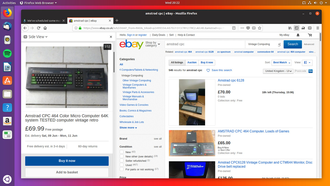
Task: Click the Side View panel scrollbar
Action: (114, 62)
